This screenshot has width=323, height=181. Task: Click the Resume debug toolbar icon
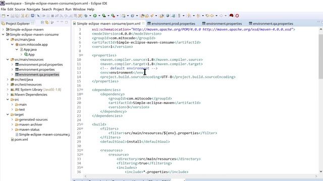[x=44, y=16]
